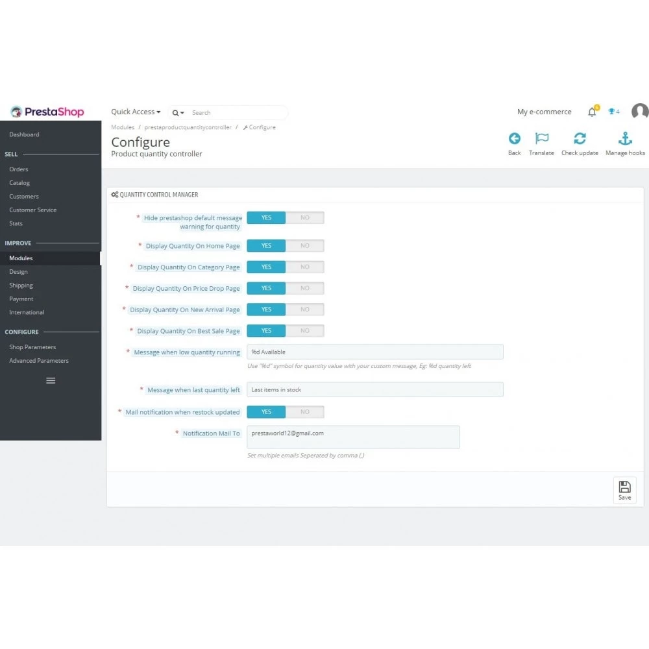
Task: Open Shipping in the sidebar
Action: [x=21, y=285]
